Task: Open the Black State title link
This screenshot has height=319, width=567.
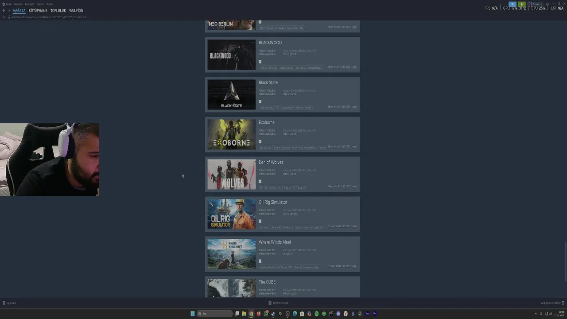Action: coord(268,82)
